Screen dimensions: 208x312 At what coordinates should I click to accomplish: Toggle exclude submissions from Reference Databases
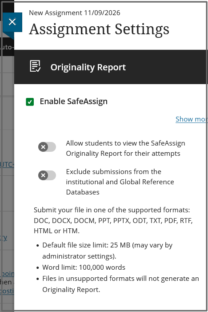[x=47, y=175]
